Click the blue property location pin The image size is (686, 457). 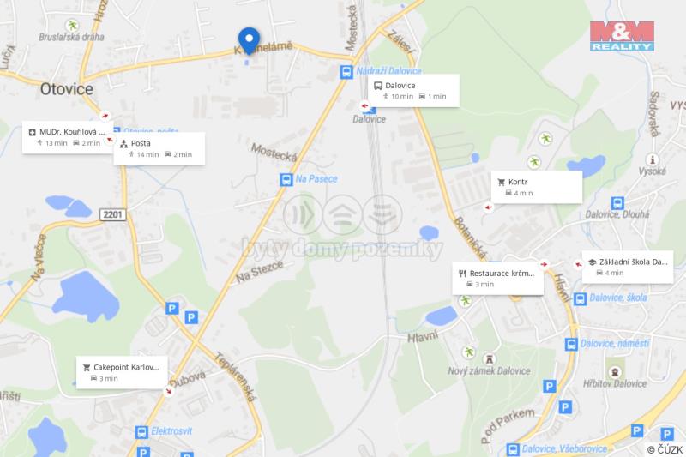coord(249,40)
